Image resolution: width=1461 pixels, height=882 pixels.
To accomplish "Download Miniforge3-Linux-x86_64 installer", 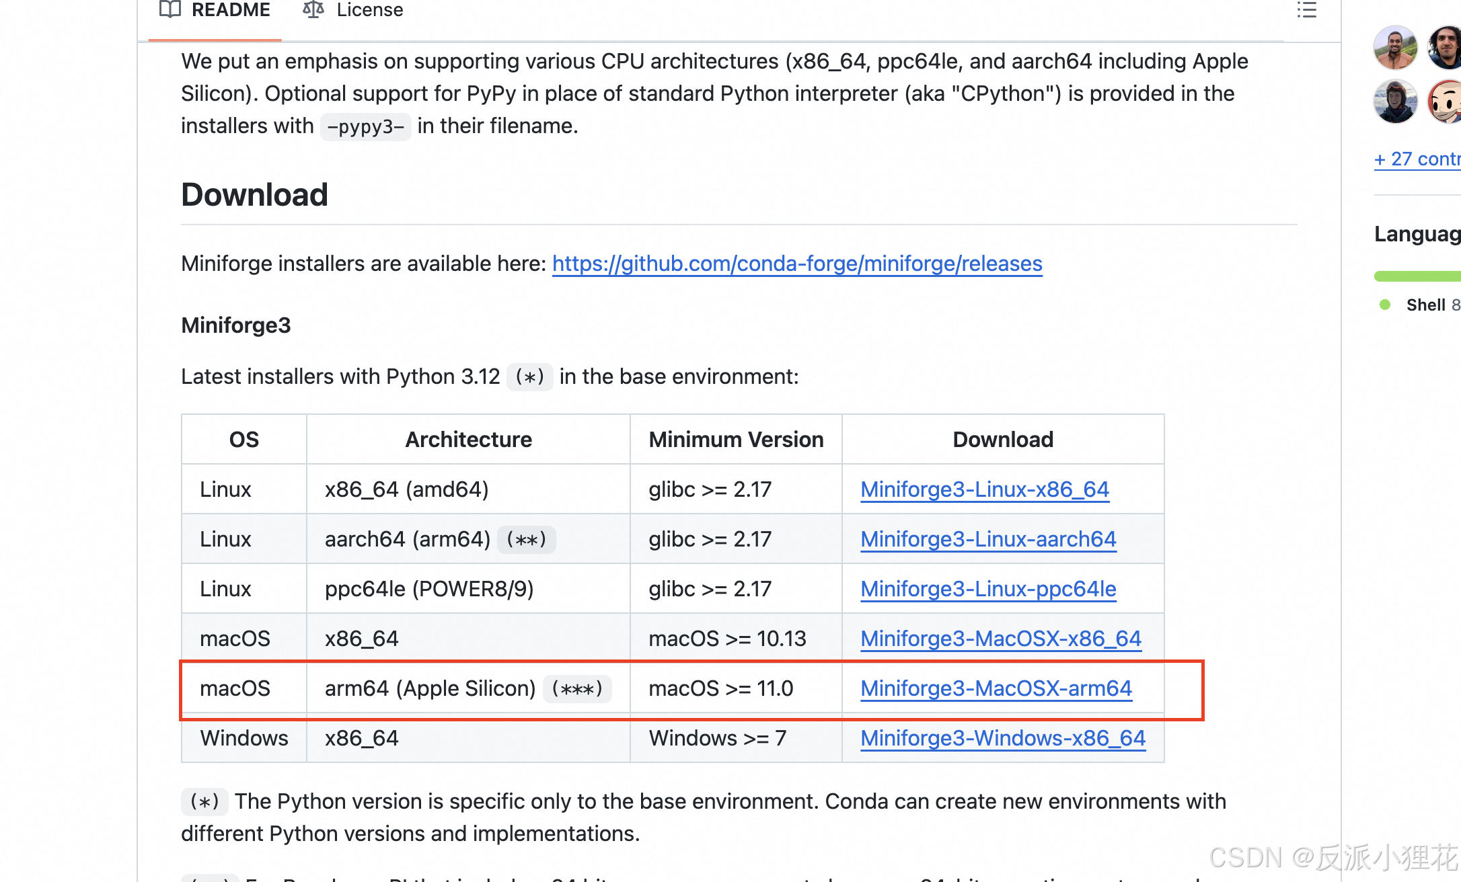I will [984, 489].
